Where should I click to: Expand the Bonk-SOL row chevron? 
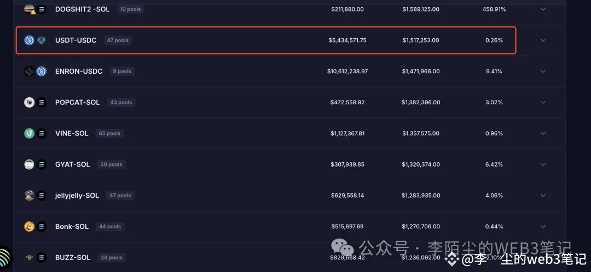pos(543,227)
